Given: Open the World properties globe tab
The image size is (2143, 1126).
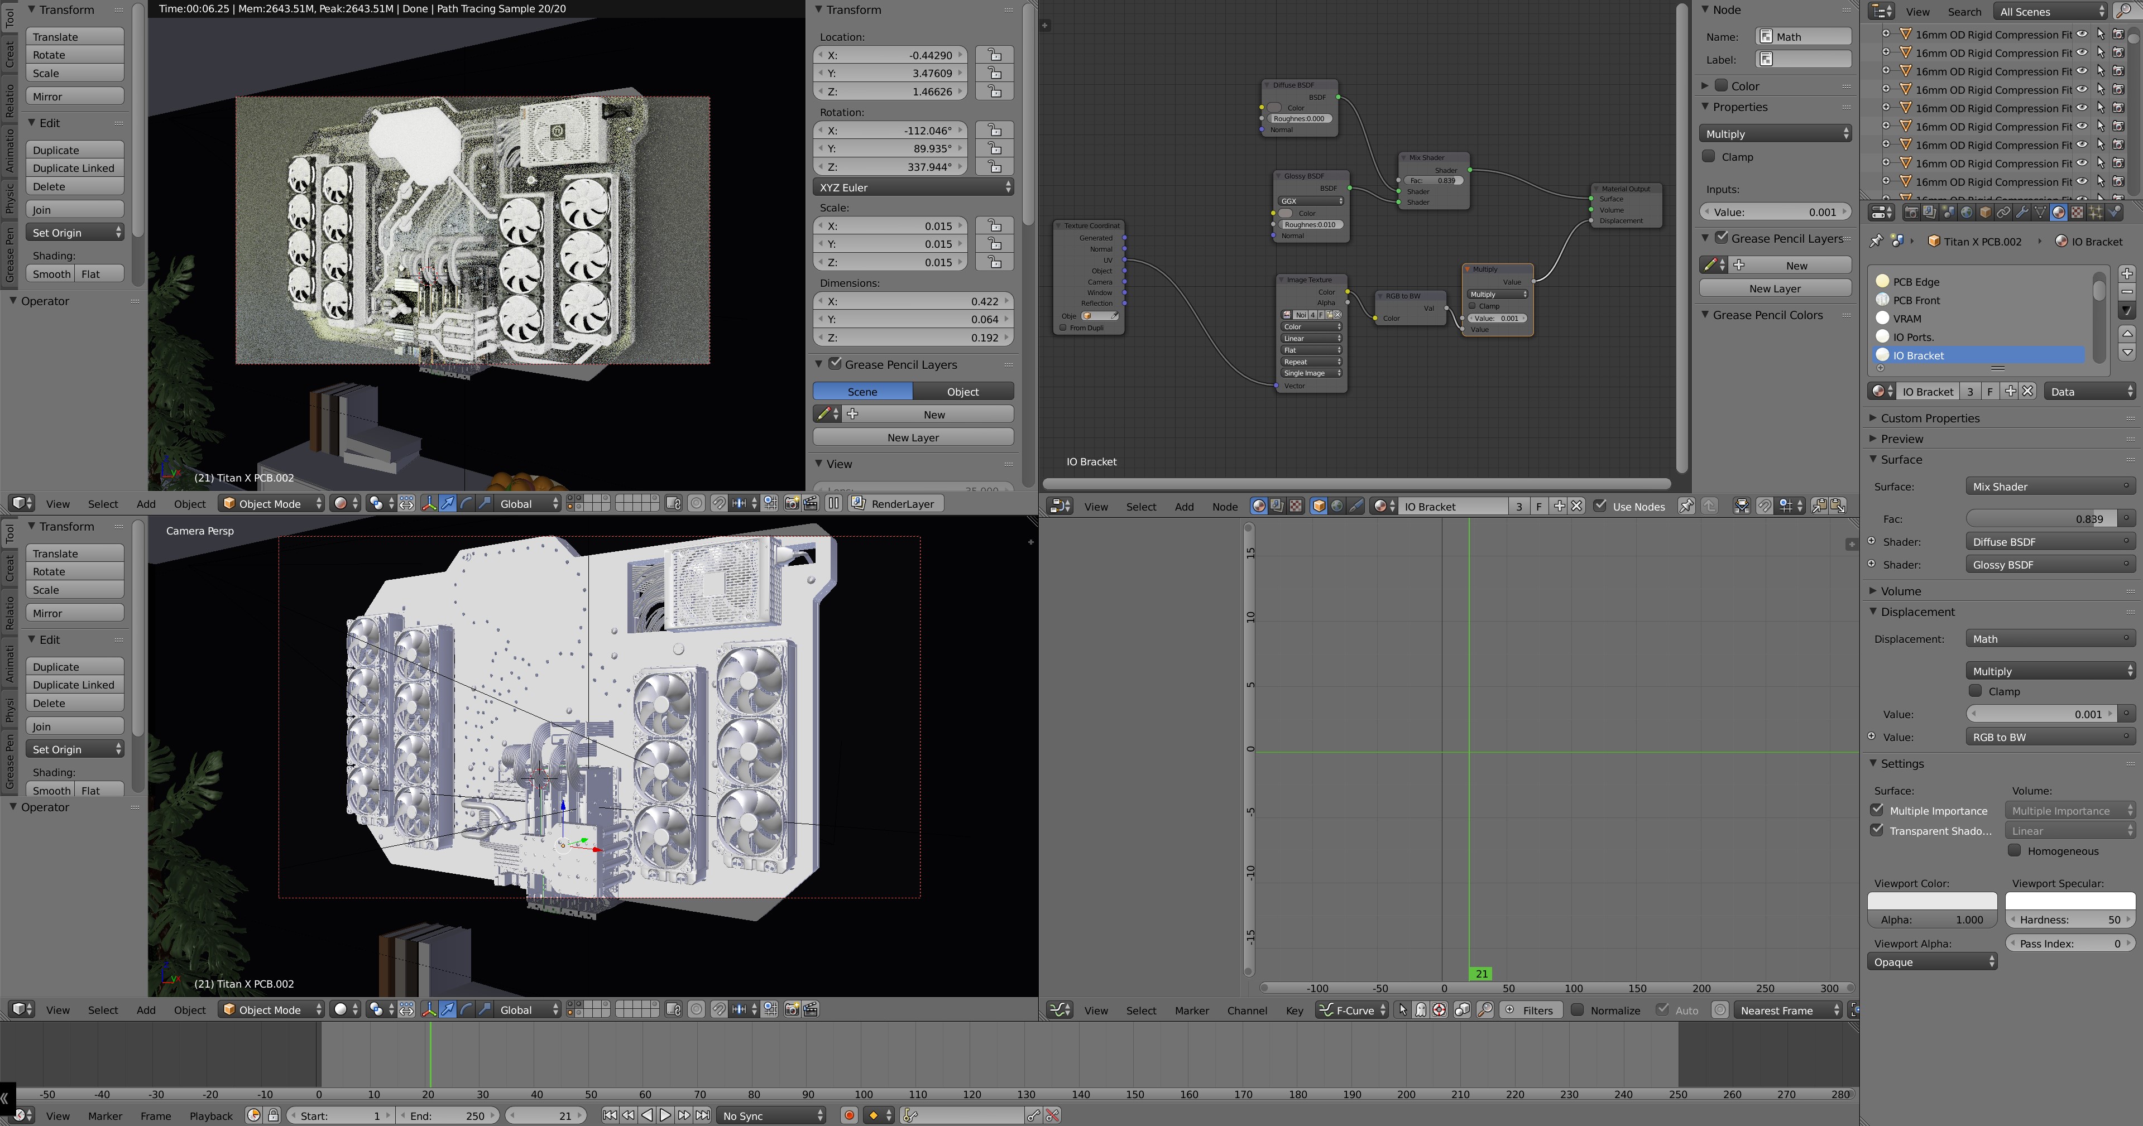Looking at the screenshot, I should (1967, 213).
